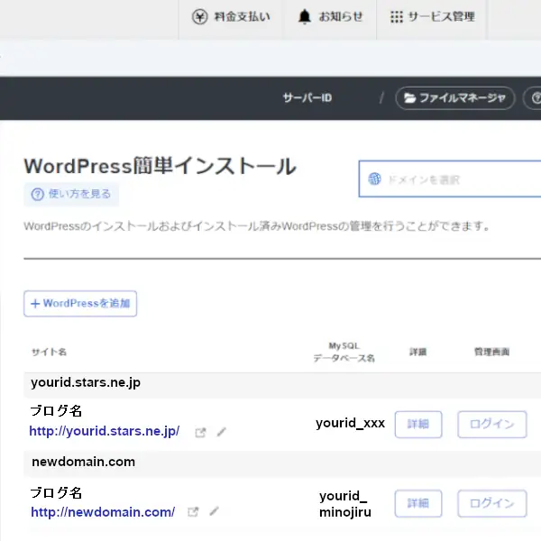Screen dimensions: 541x541
Task: Open yourid.stars.ne.jp site in new window icon
Action: click(x=200, y=432)
